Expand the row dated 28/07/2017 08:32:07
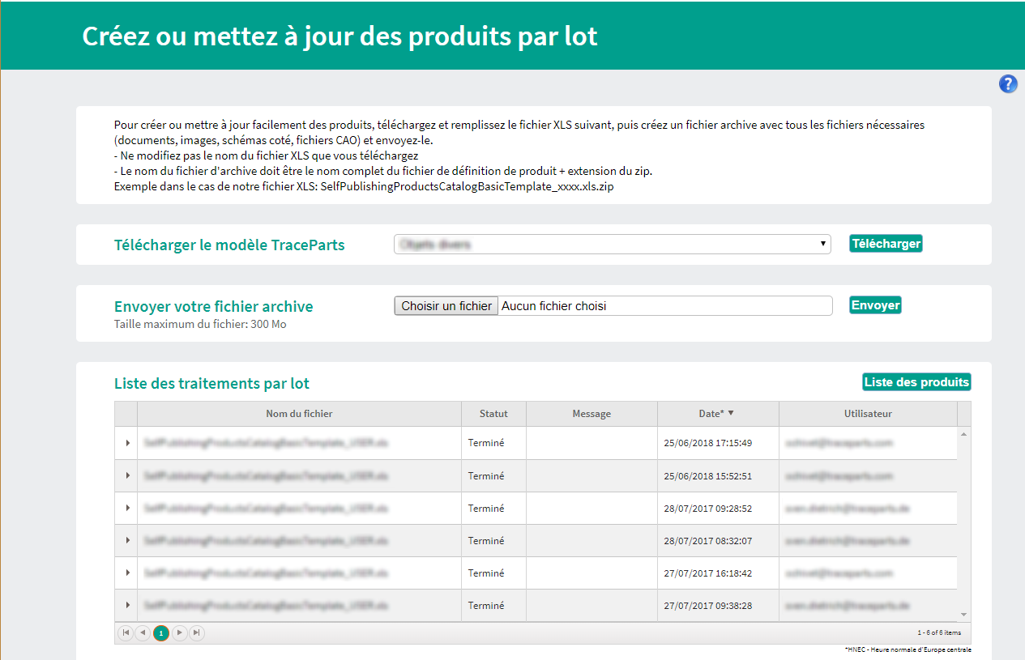This screenshot has height=660, width=1025. (x=127, y=540)
